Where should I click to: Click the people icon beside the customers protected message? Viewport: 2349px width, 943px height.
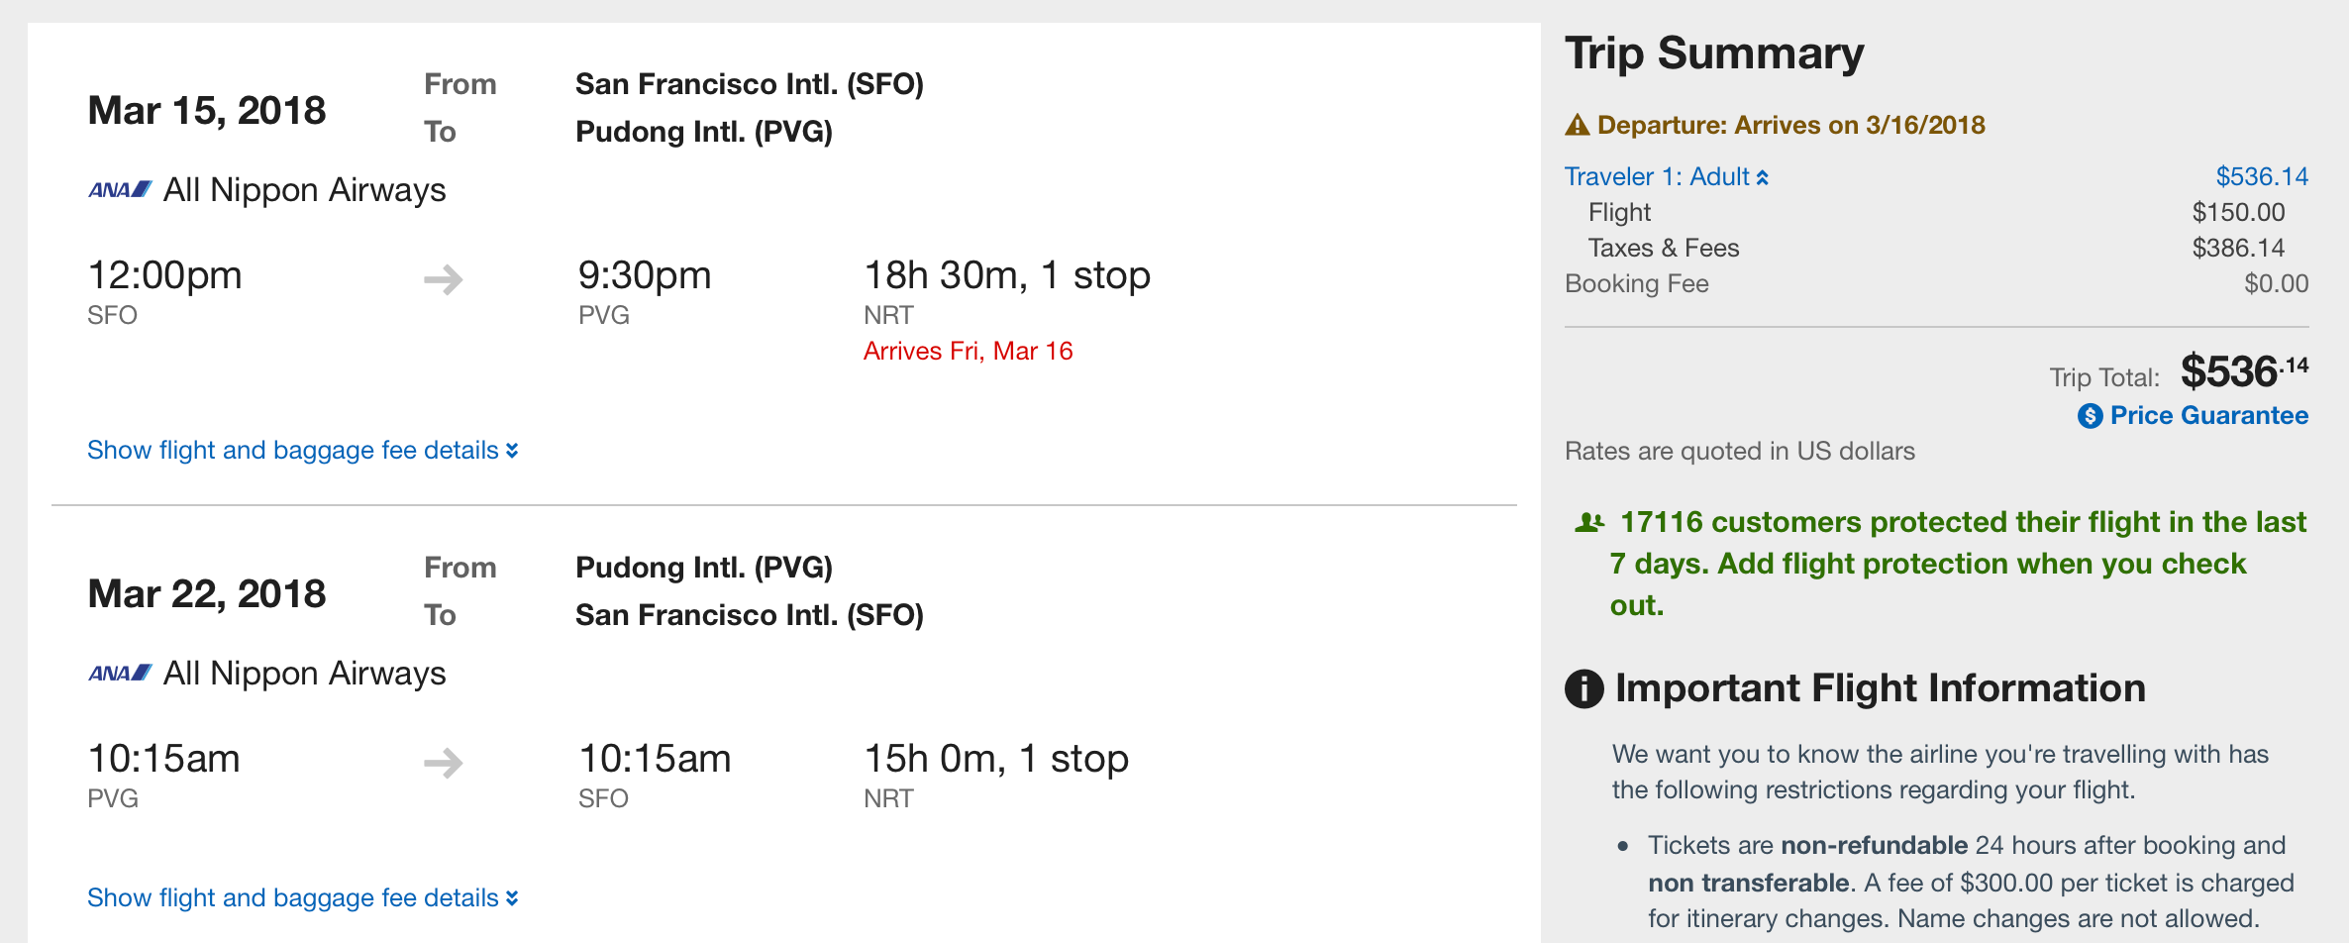(x=1588, y=522)
